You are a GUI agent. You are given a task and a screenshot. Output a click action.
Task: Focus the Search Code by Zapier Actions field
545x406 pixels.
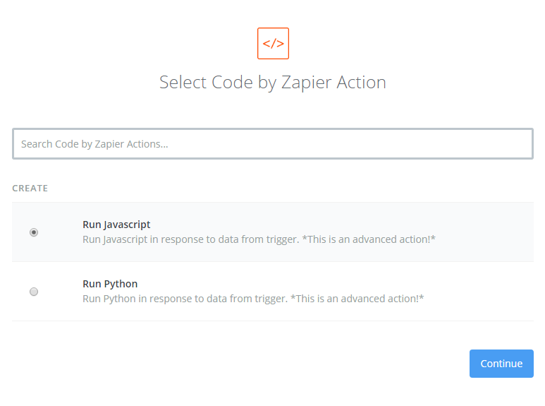273,144
